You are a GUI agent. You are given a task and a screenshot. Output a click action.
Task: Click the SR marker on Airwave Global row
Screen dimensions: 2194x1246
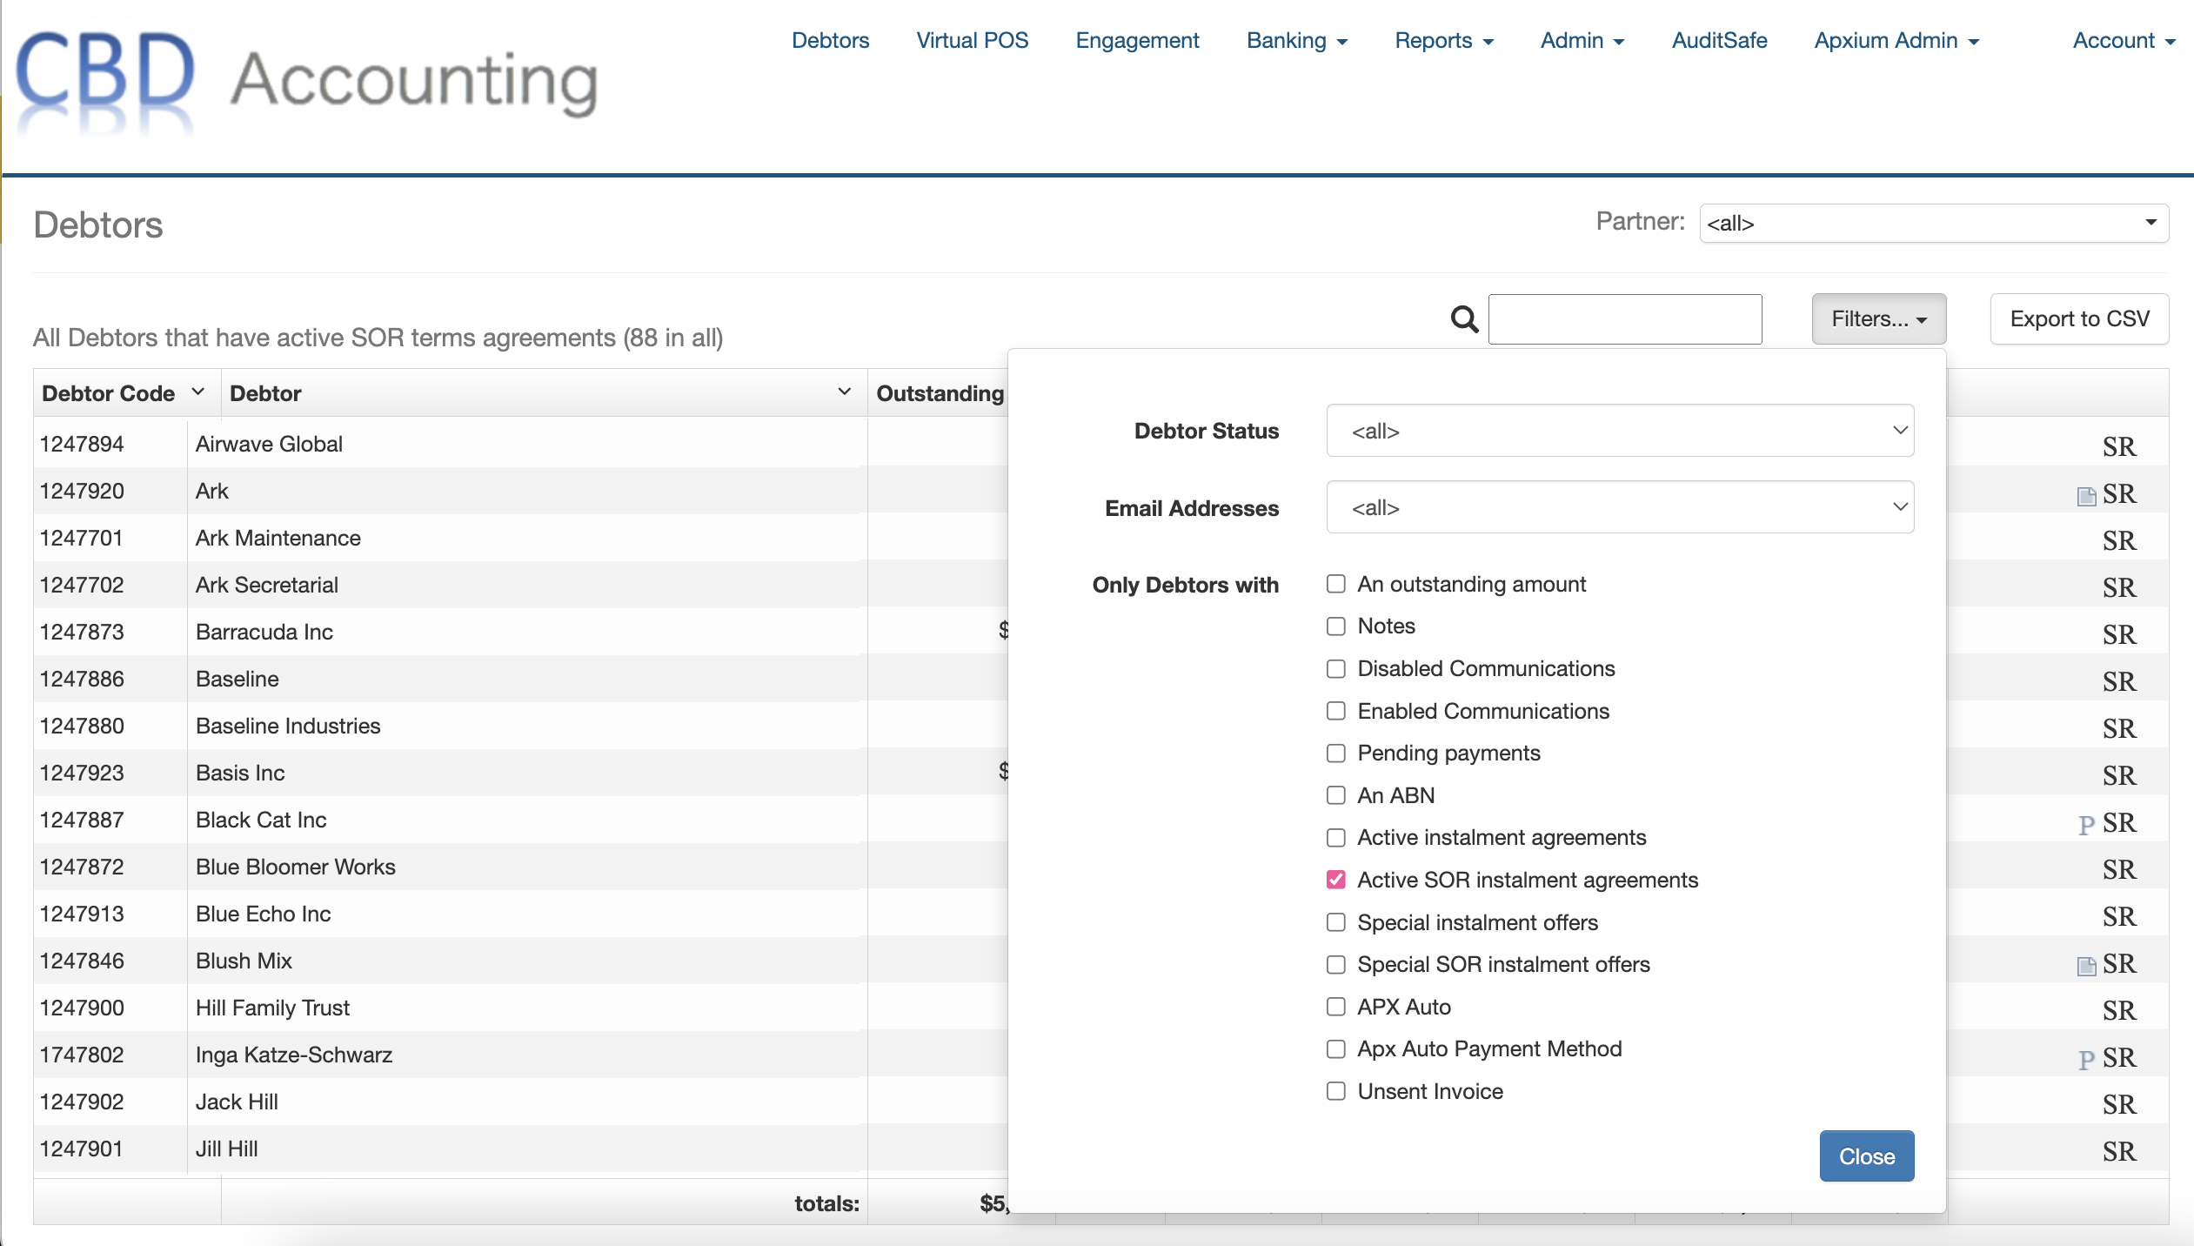tap(2119, 446)
